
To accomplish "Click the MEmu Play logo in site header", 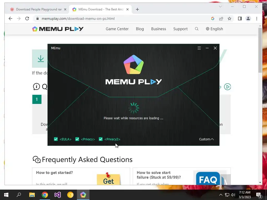I will (x=58, y=29).
